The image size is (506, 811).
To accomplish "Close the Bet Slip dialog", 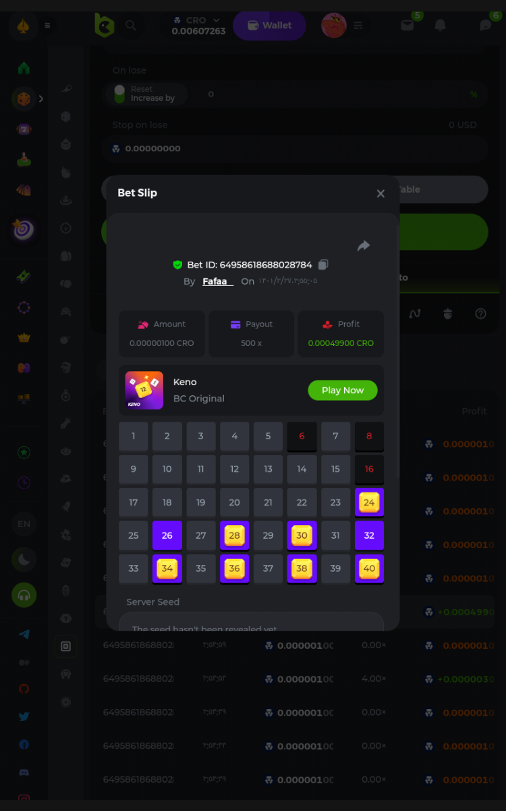I will pos(381,194).
